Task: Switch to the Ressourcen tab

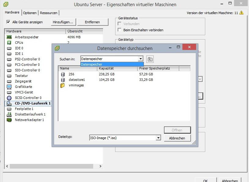Action: (49, 13)
